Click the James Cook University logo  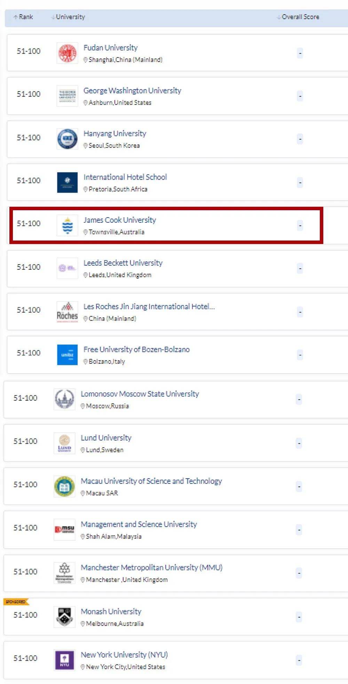coord(67,225)
